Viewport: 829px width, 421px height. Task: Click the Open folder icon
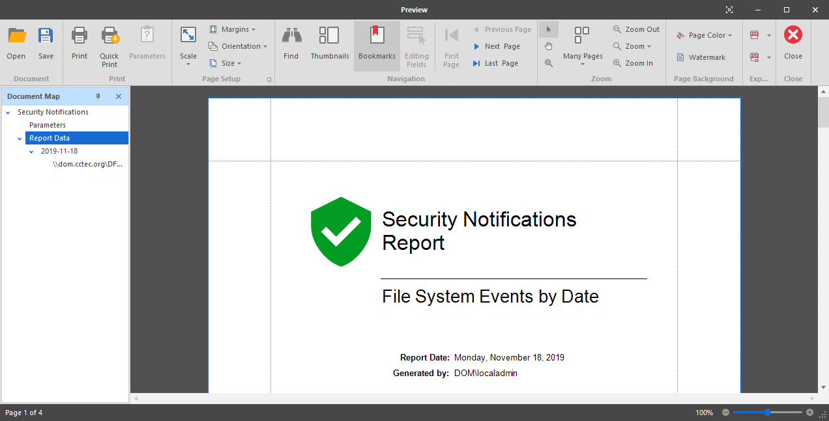16,36
